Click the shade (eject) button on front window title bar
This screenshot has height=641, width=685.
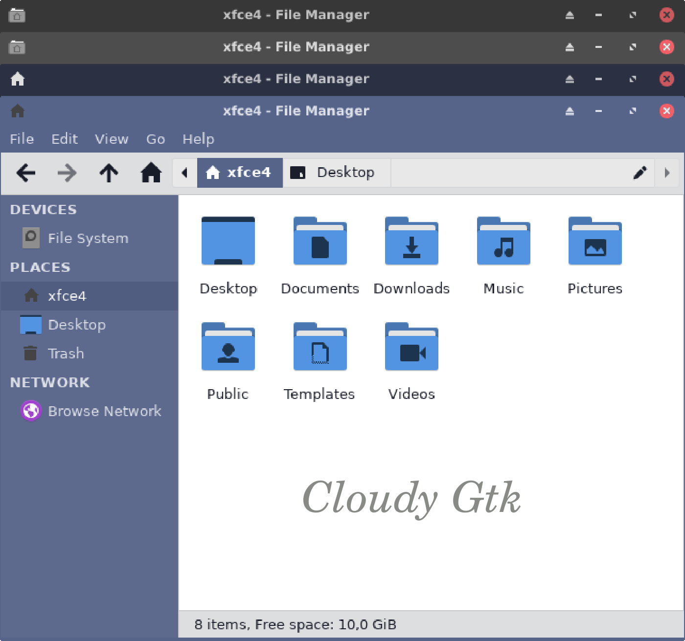(570, 111)
